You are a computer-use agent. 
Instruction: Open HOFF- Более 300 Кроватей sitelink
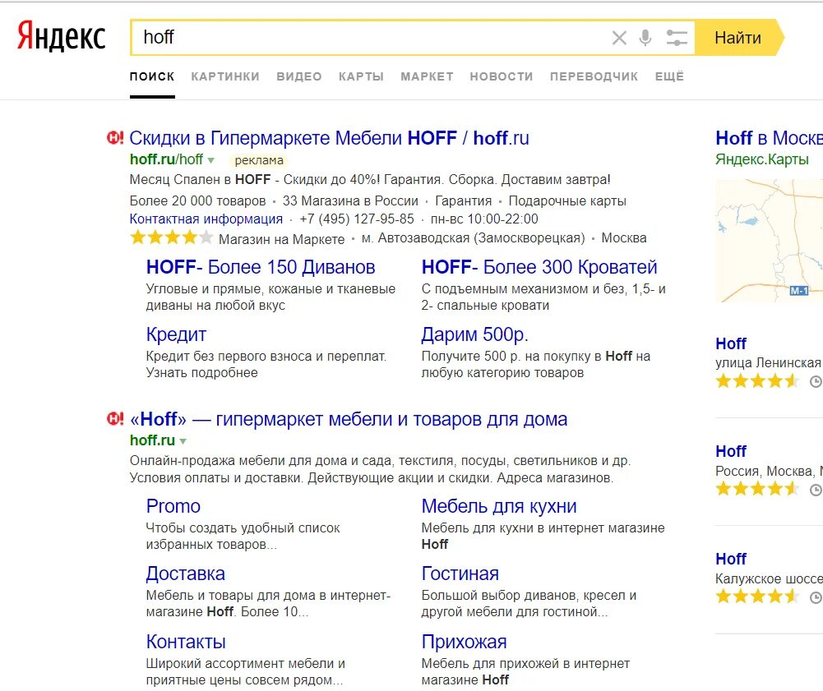coord(539,267)
